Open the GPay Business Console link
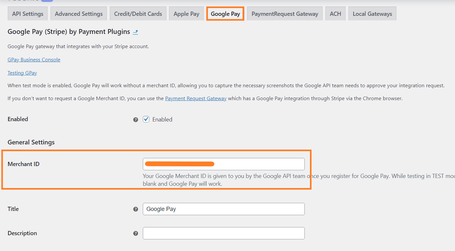This screenshot has width=455, height=251. (x=34, y=60)
